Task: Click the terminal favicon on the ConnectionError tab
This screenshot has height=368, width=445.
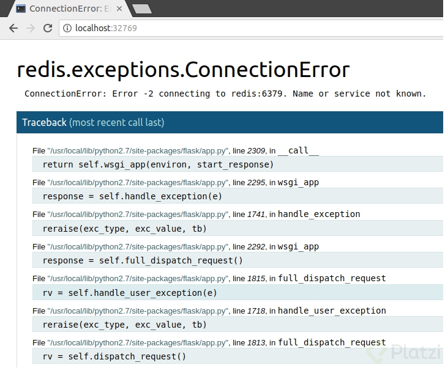Action: pos(21,9)
